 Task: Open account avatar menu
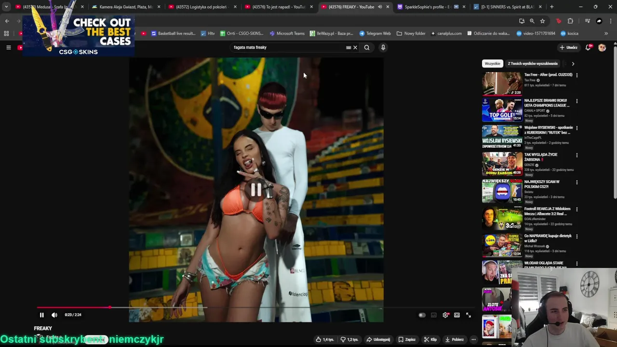602,47
